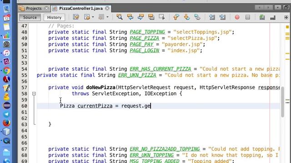291x163 pixels.
Task: Click on PAGE_TOPPING constant name
Action: [x=147, y=32]
